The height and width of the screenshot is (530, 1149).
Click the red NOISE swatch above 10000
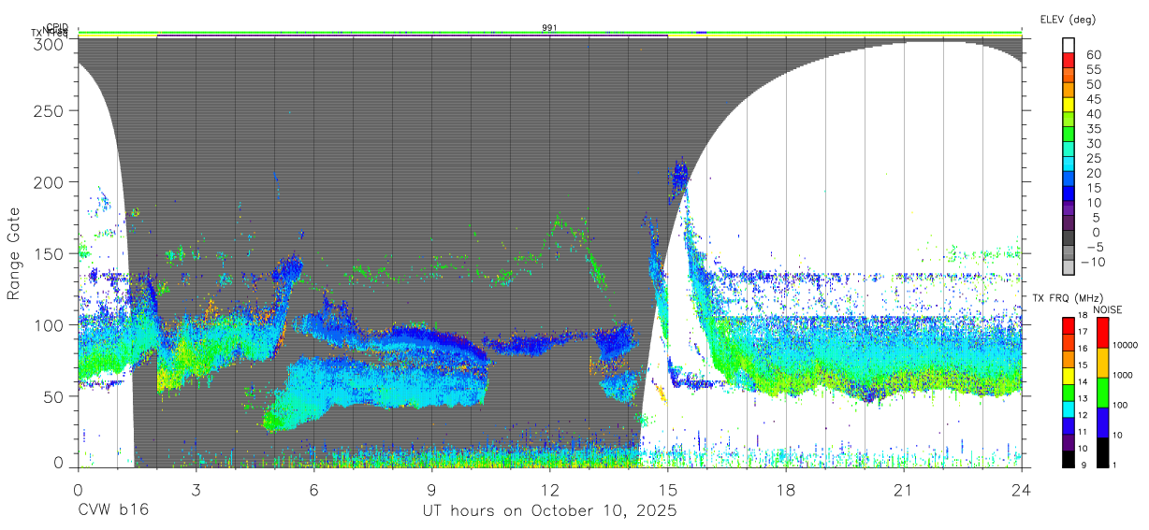click(x=1105, y=333)
